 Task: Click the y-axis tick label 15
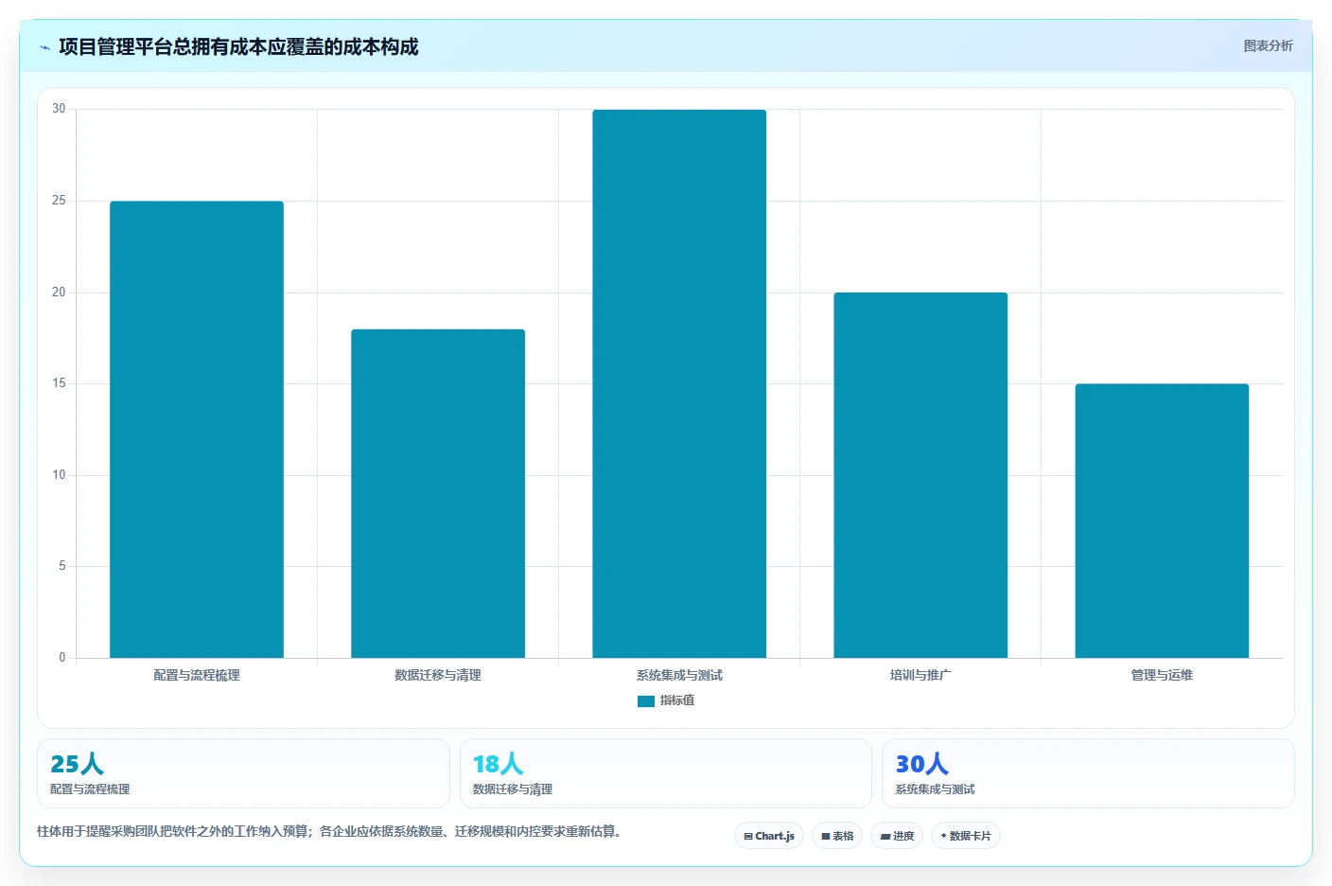point(59,383)
